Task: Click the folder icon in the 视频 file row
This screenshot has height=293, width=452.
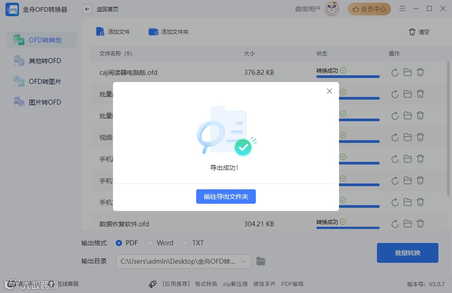Action: click(408, 137)
